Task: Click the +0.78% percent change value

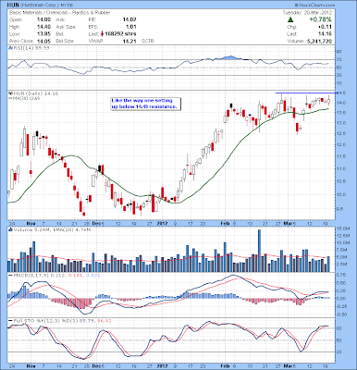Action: pos(321,19)
